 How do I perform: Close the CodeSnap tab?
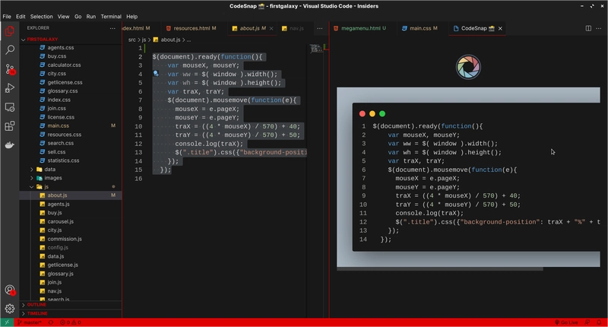pos(500,28)
